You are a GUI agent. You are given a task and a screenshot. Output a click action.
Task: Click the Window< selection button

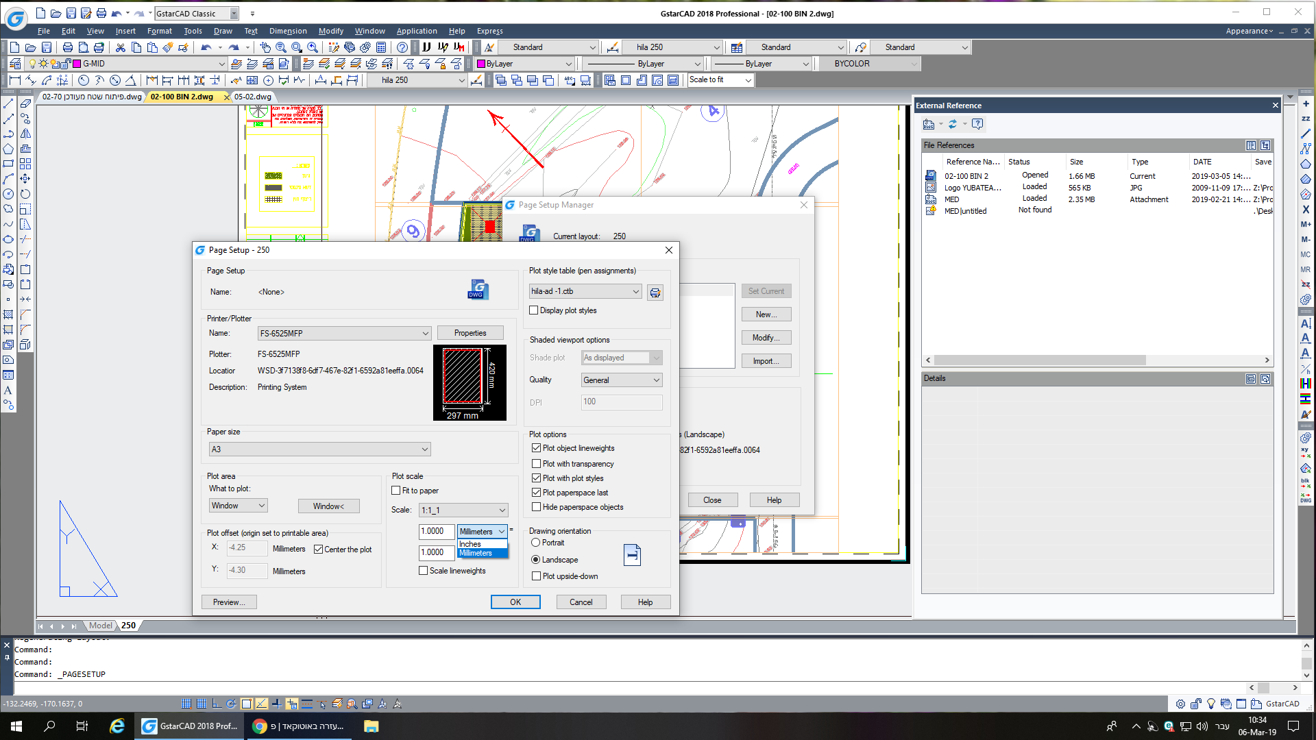click(x=329, y=506)
